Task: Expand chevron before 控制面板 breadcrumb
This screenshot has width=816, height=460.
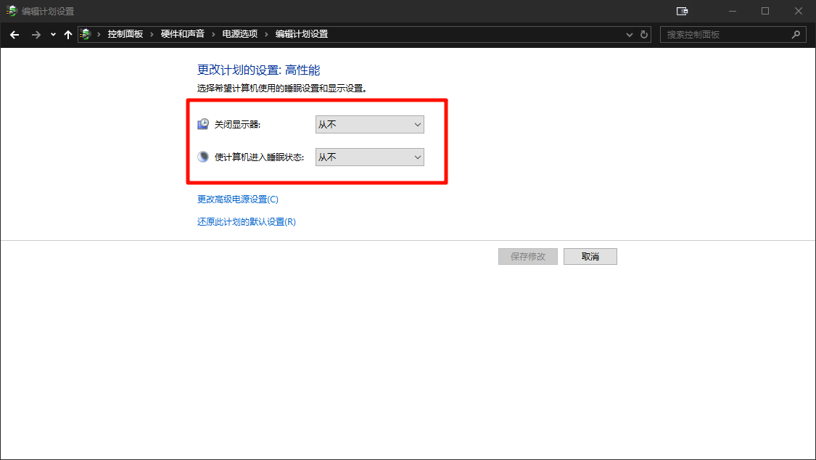Action: 99,34
